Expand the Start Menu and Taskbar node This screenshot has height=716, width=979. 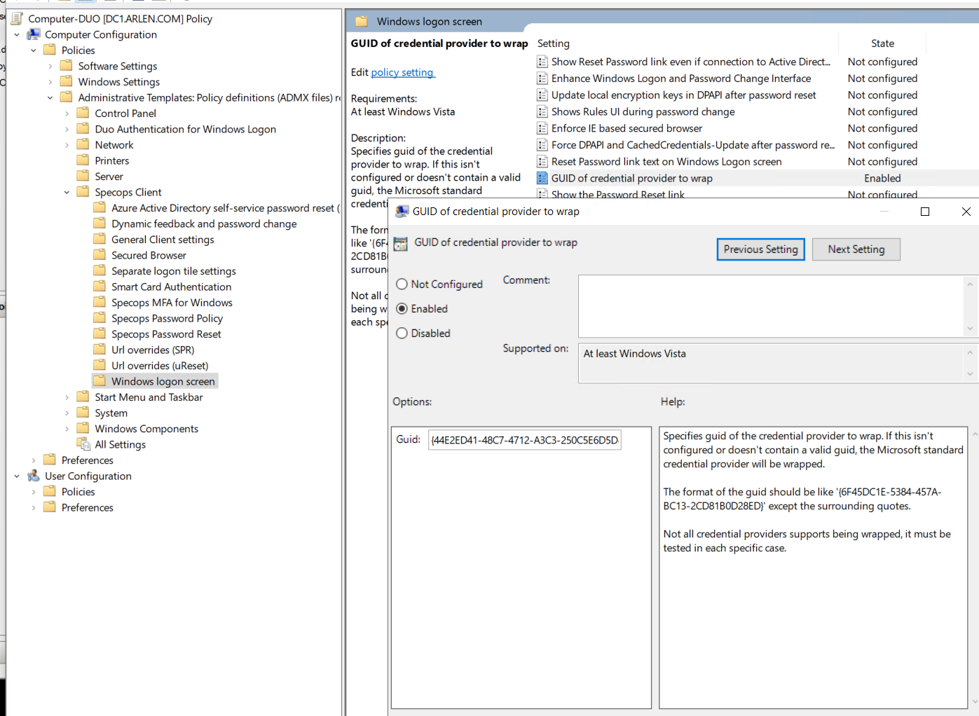67,397
